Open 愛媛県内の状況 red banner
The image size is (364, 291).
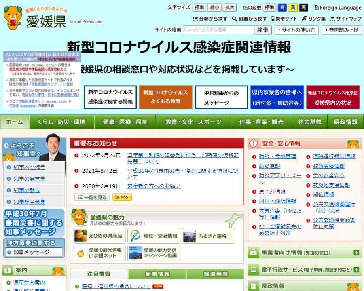point(333,97)
